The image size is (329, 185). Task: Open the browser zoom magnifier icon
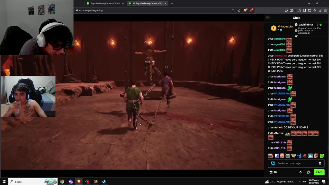[x=233, y=10]
